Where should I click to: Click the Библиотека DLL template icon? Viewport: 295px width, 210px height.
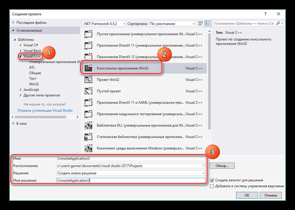(88, 125)
